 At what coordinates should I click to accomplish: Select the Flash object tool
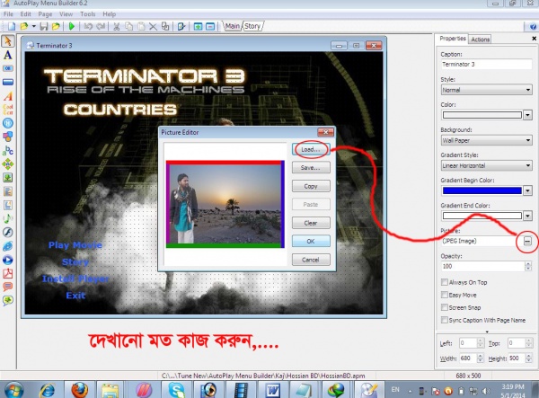(8, 233)
